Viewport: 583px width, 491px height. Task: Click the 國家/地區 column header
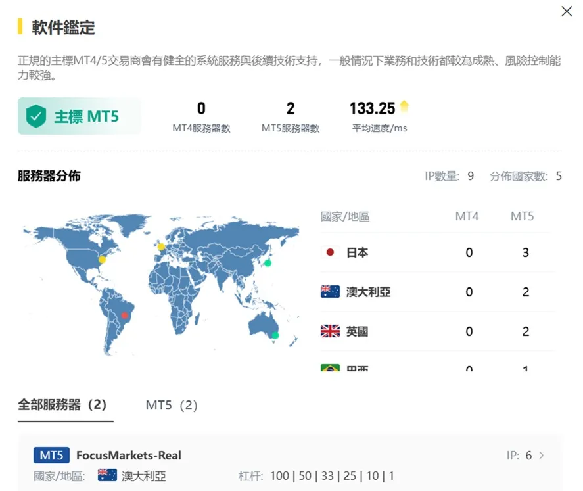coord(345,216)
